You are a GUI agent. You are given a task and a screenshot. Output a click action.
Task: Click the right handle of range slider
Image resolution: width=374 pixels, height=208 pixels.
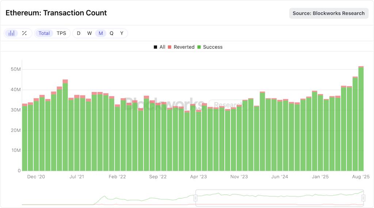363,198
